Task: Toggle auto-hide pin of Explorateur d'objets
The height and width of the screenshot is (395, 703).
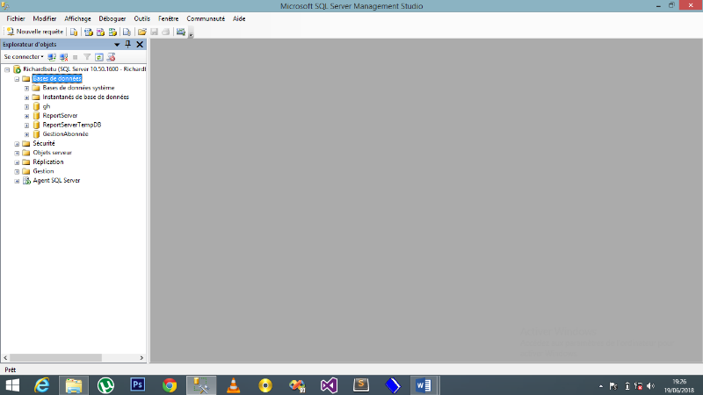Action: click(127, 44)
